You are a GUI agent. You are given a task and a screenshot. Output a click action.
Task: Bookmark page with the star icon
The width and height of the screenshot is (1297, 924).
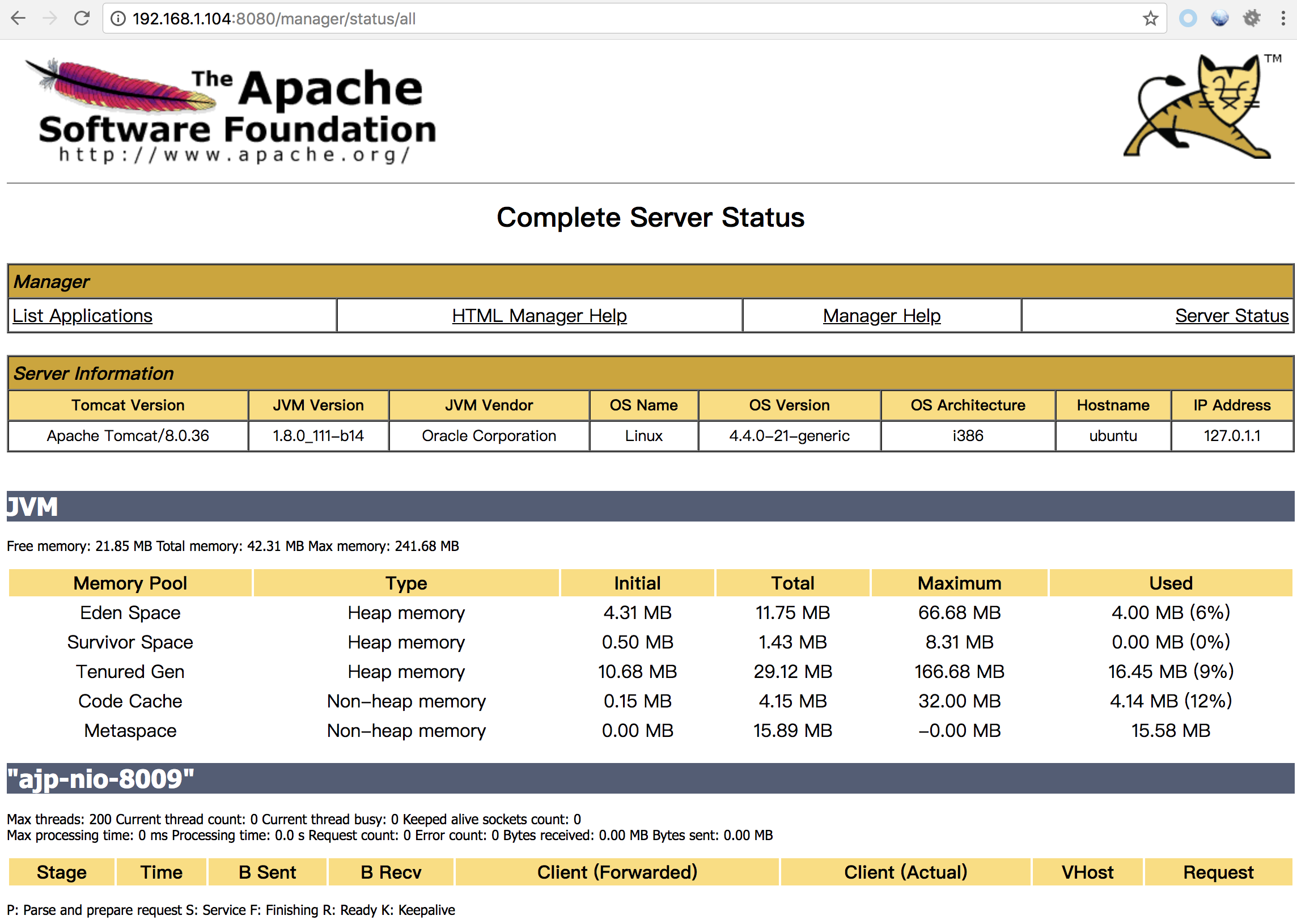click(x=1150, y=19)
